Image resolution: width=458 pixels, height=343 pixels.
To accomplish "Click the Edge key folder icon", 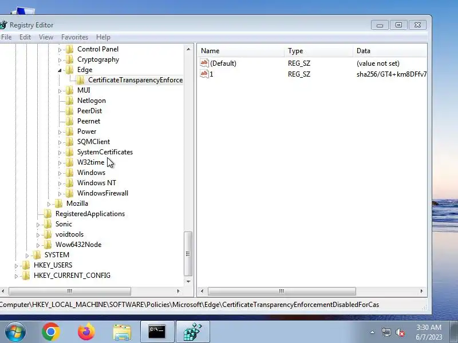I will (x=69, y=70).
